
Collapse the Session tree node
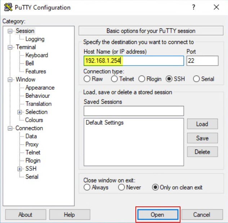click(x=10, y=31)
